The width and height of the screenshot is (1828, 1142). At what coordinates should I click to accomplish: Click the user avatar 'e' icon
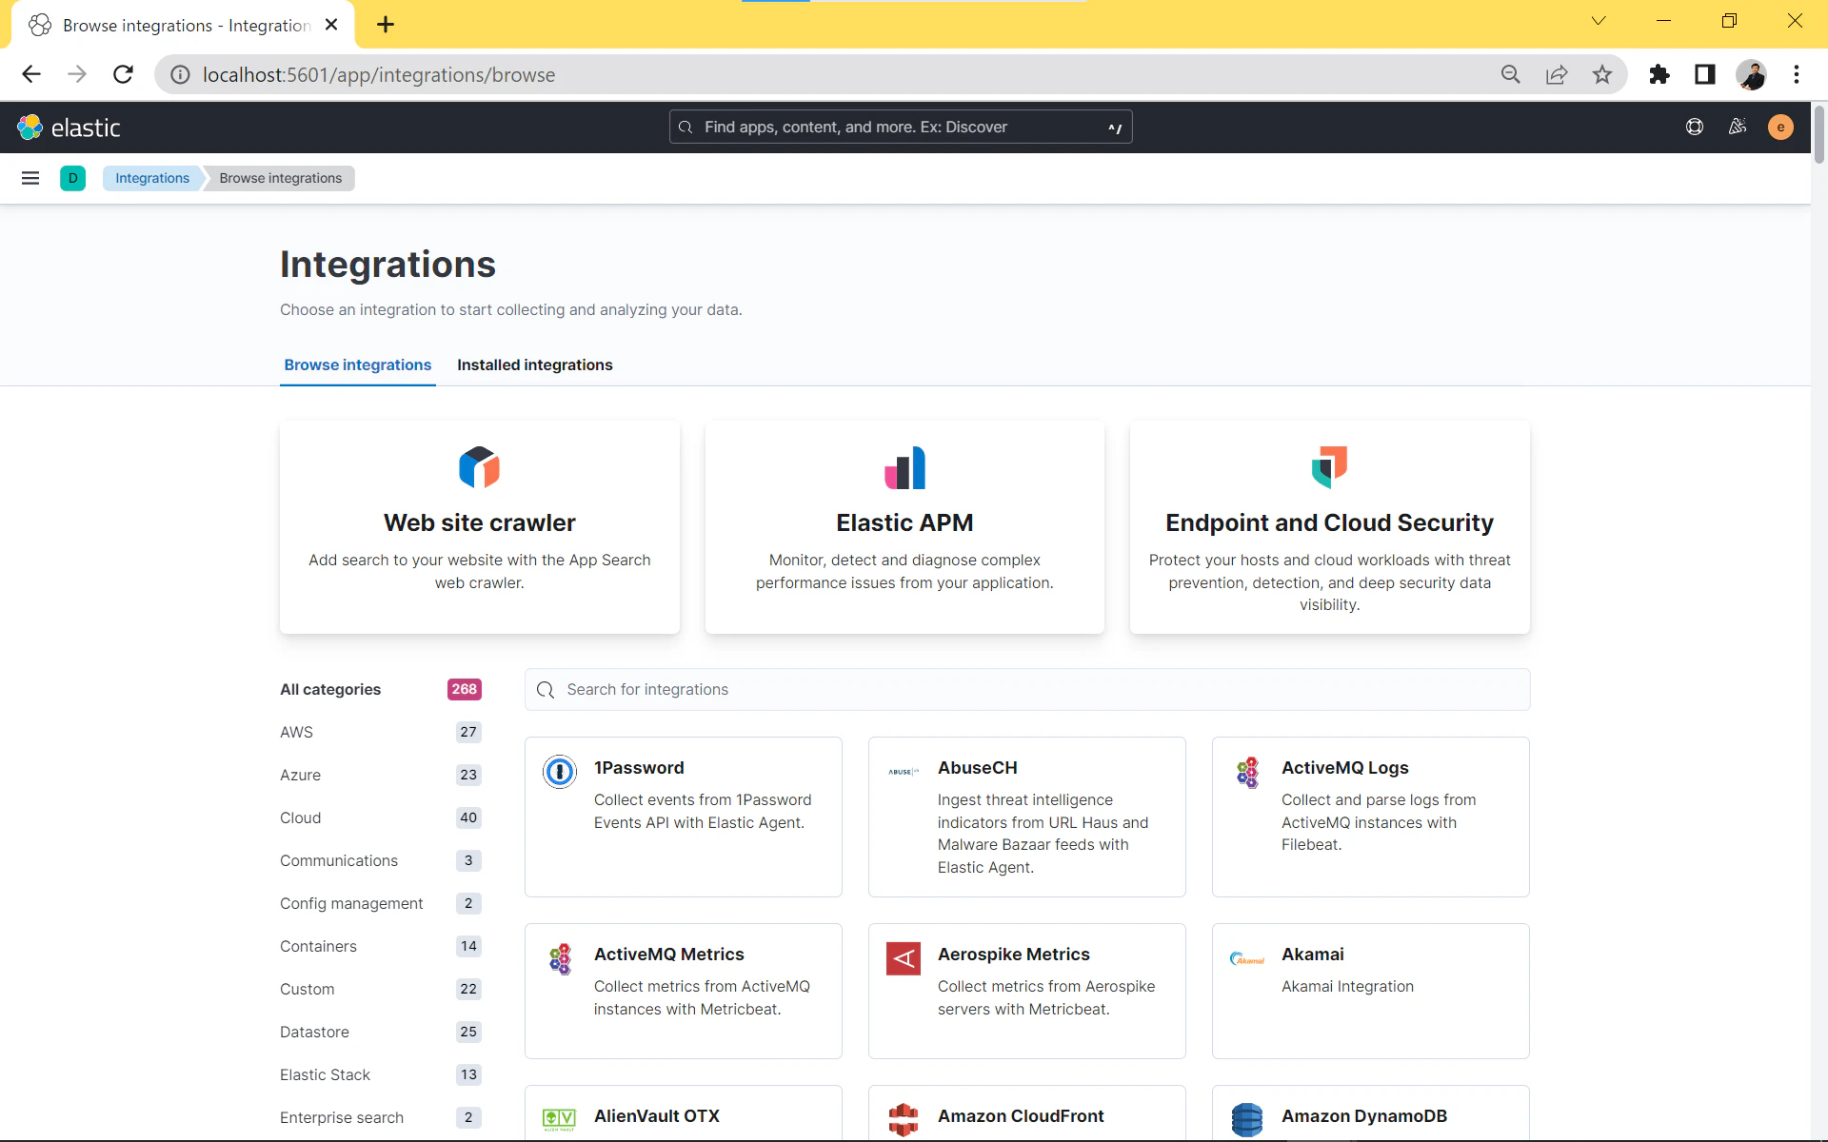tap(1780, 127)
